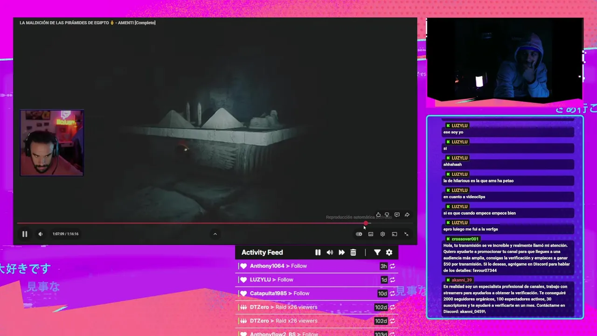Click the akanni_39 username in chat
The image size is (597, 336).
pos(462,280)
